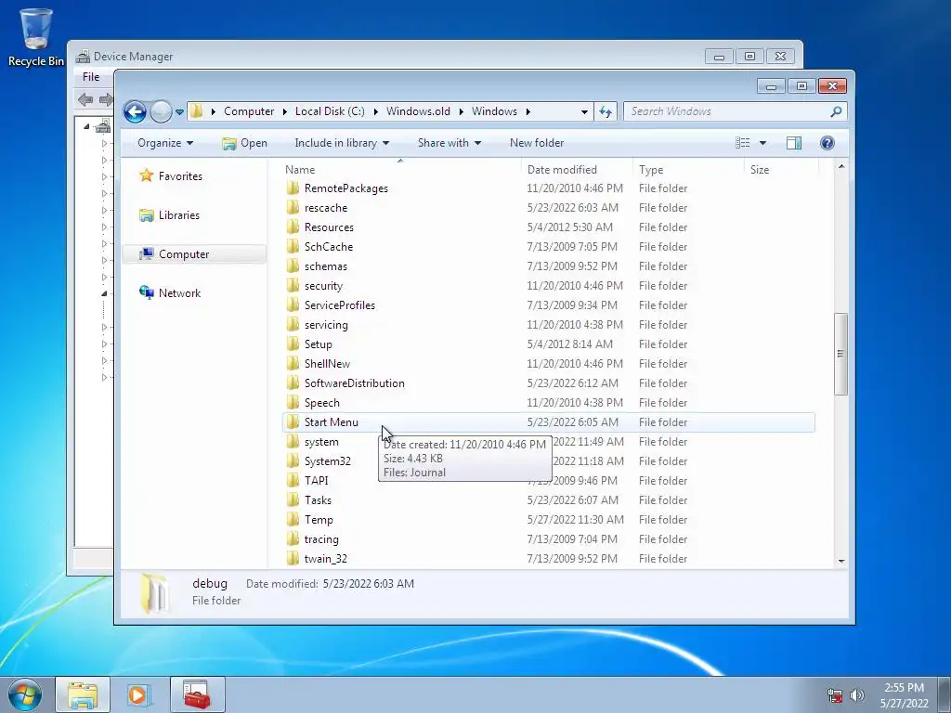Click the address bar folder icon
The height and width of the screenshot is (713, 951).
pyautogui.click(x=196, y=111)
